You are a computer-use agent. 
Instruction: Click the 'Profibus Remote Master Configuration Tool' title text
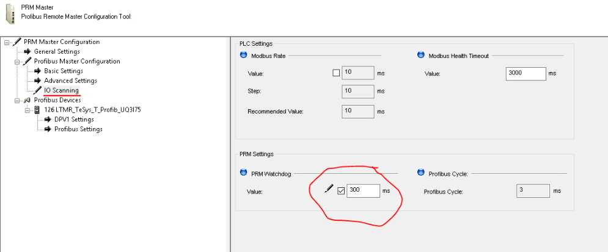pyautogui.click(x=76, y=16)
